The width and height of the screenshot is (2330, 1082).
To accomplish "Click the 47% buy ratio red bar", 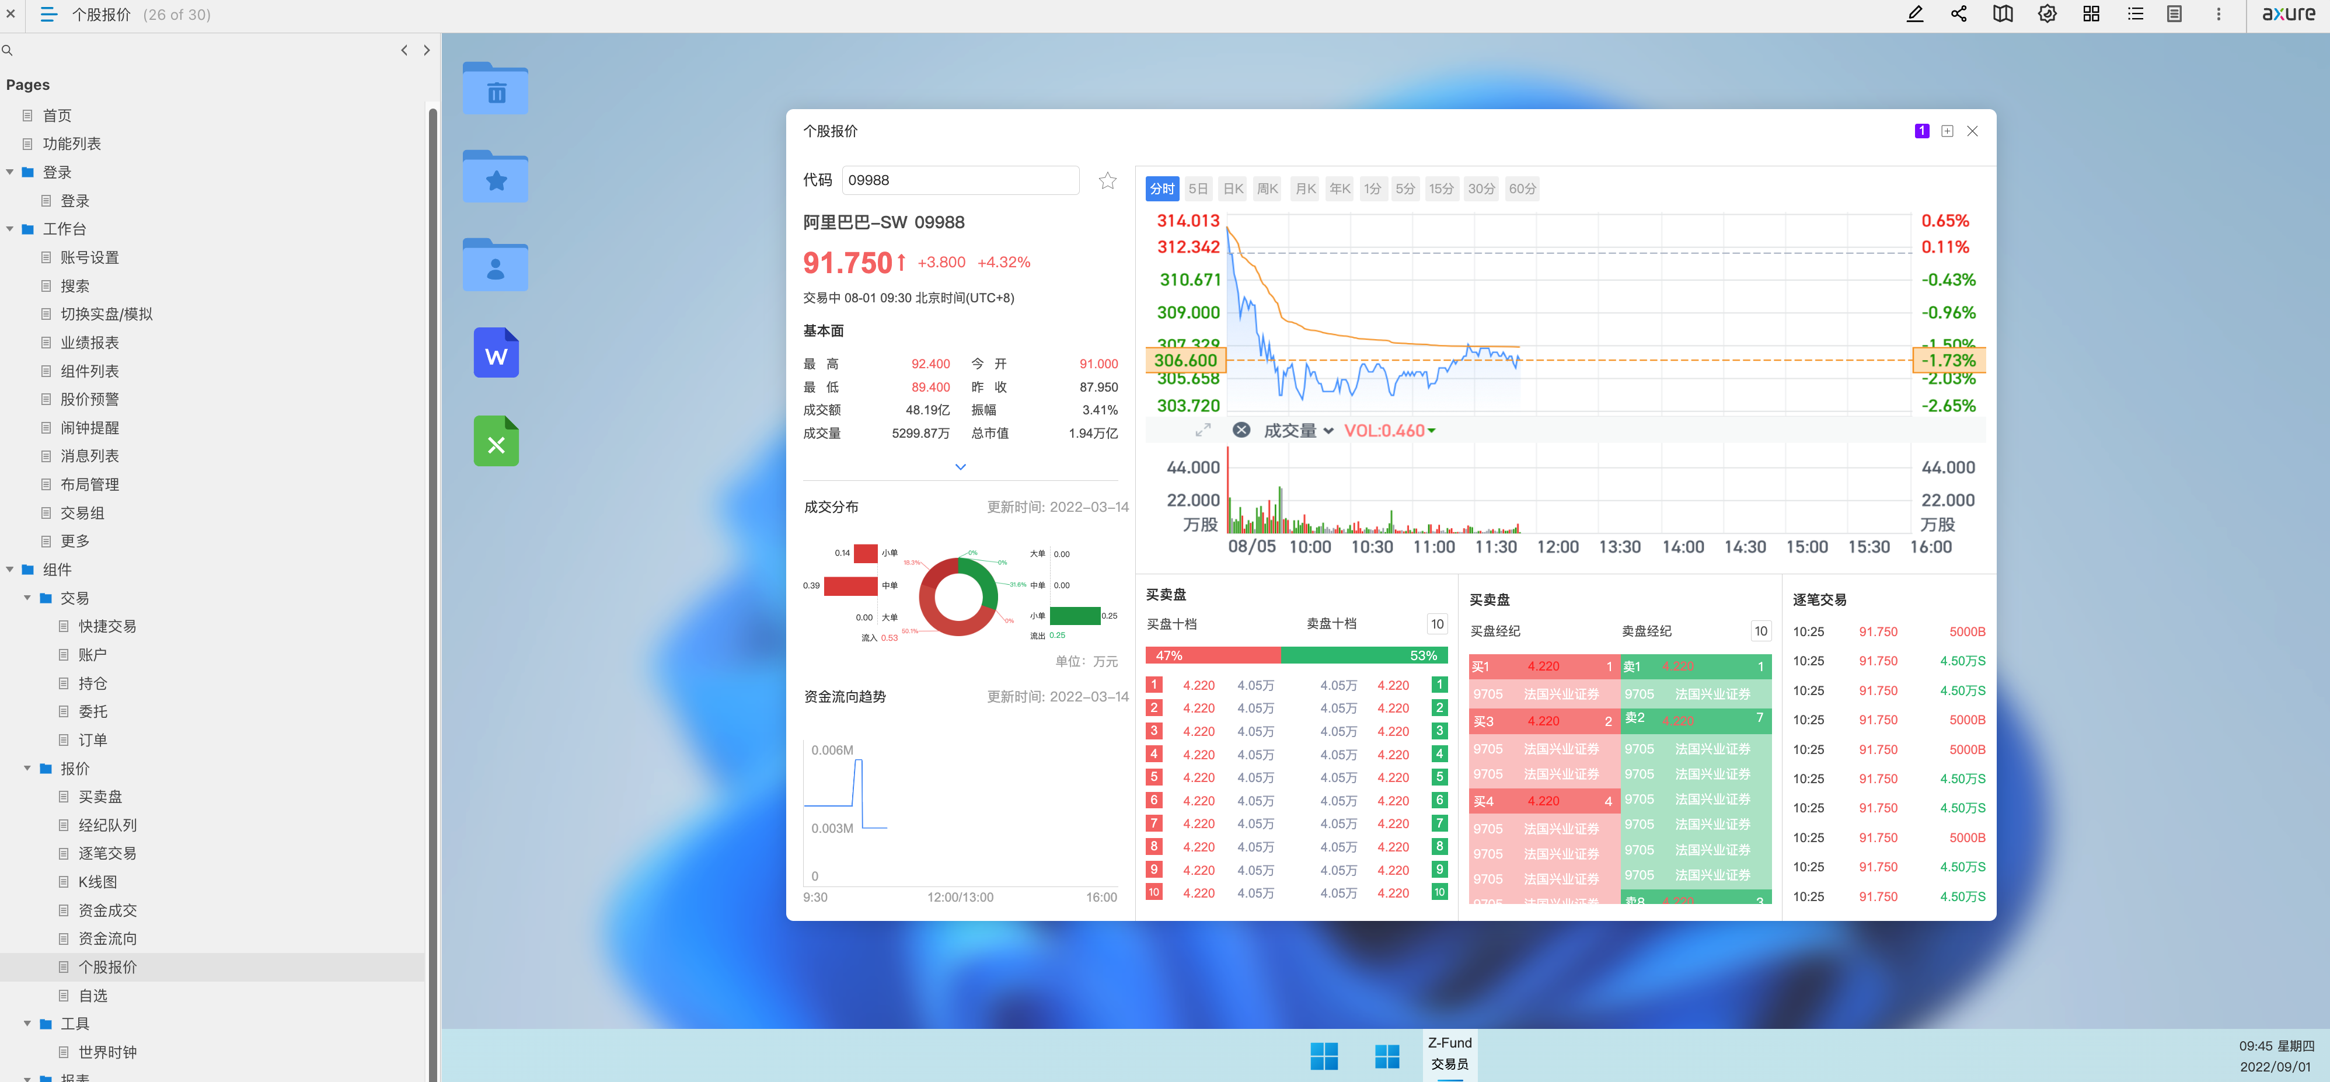I will pos(1213,655).
